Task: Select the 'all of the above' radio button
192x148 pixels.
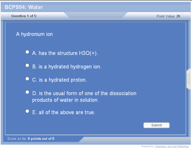Action: click(x=27, y=111)
